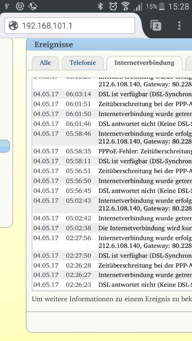Focus the address bar showing 192.168.101.1
192x341 pixels.
(x=70, y=26)
